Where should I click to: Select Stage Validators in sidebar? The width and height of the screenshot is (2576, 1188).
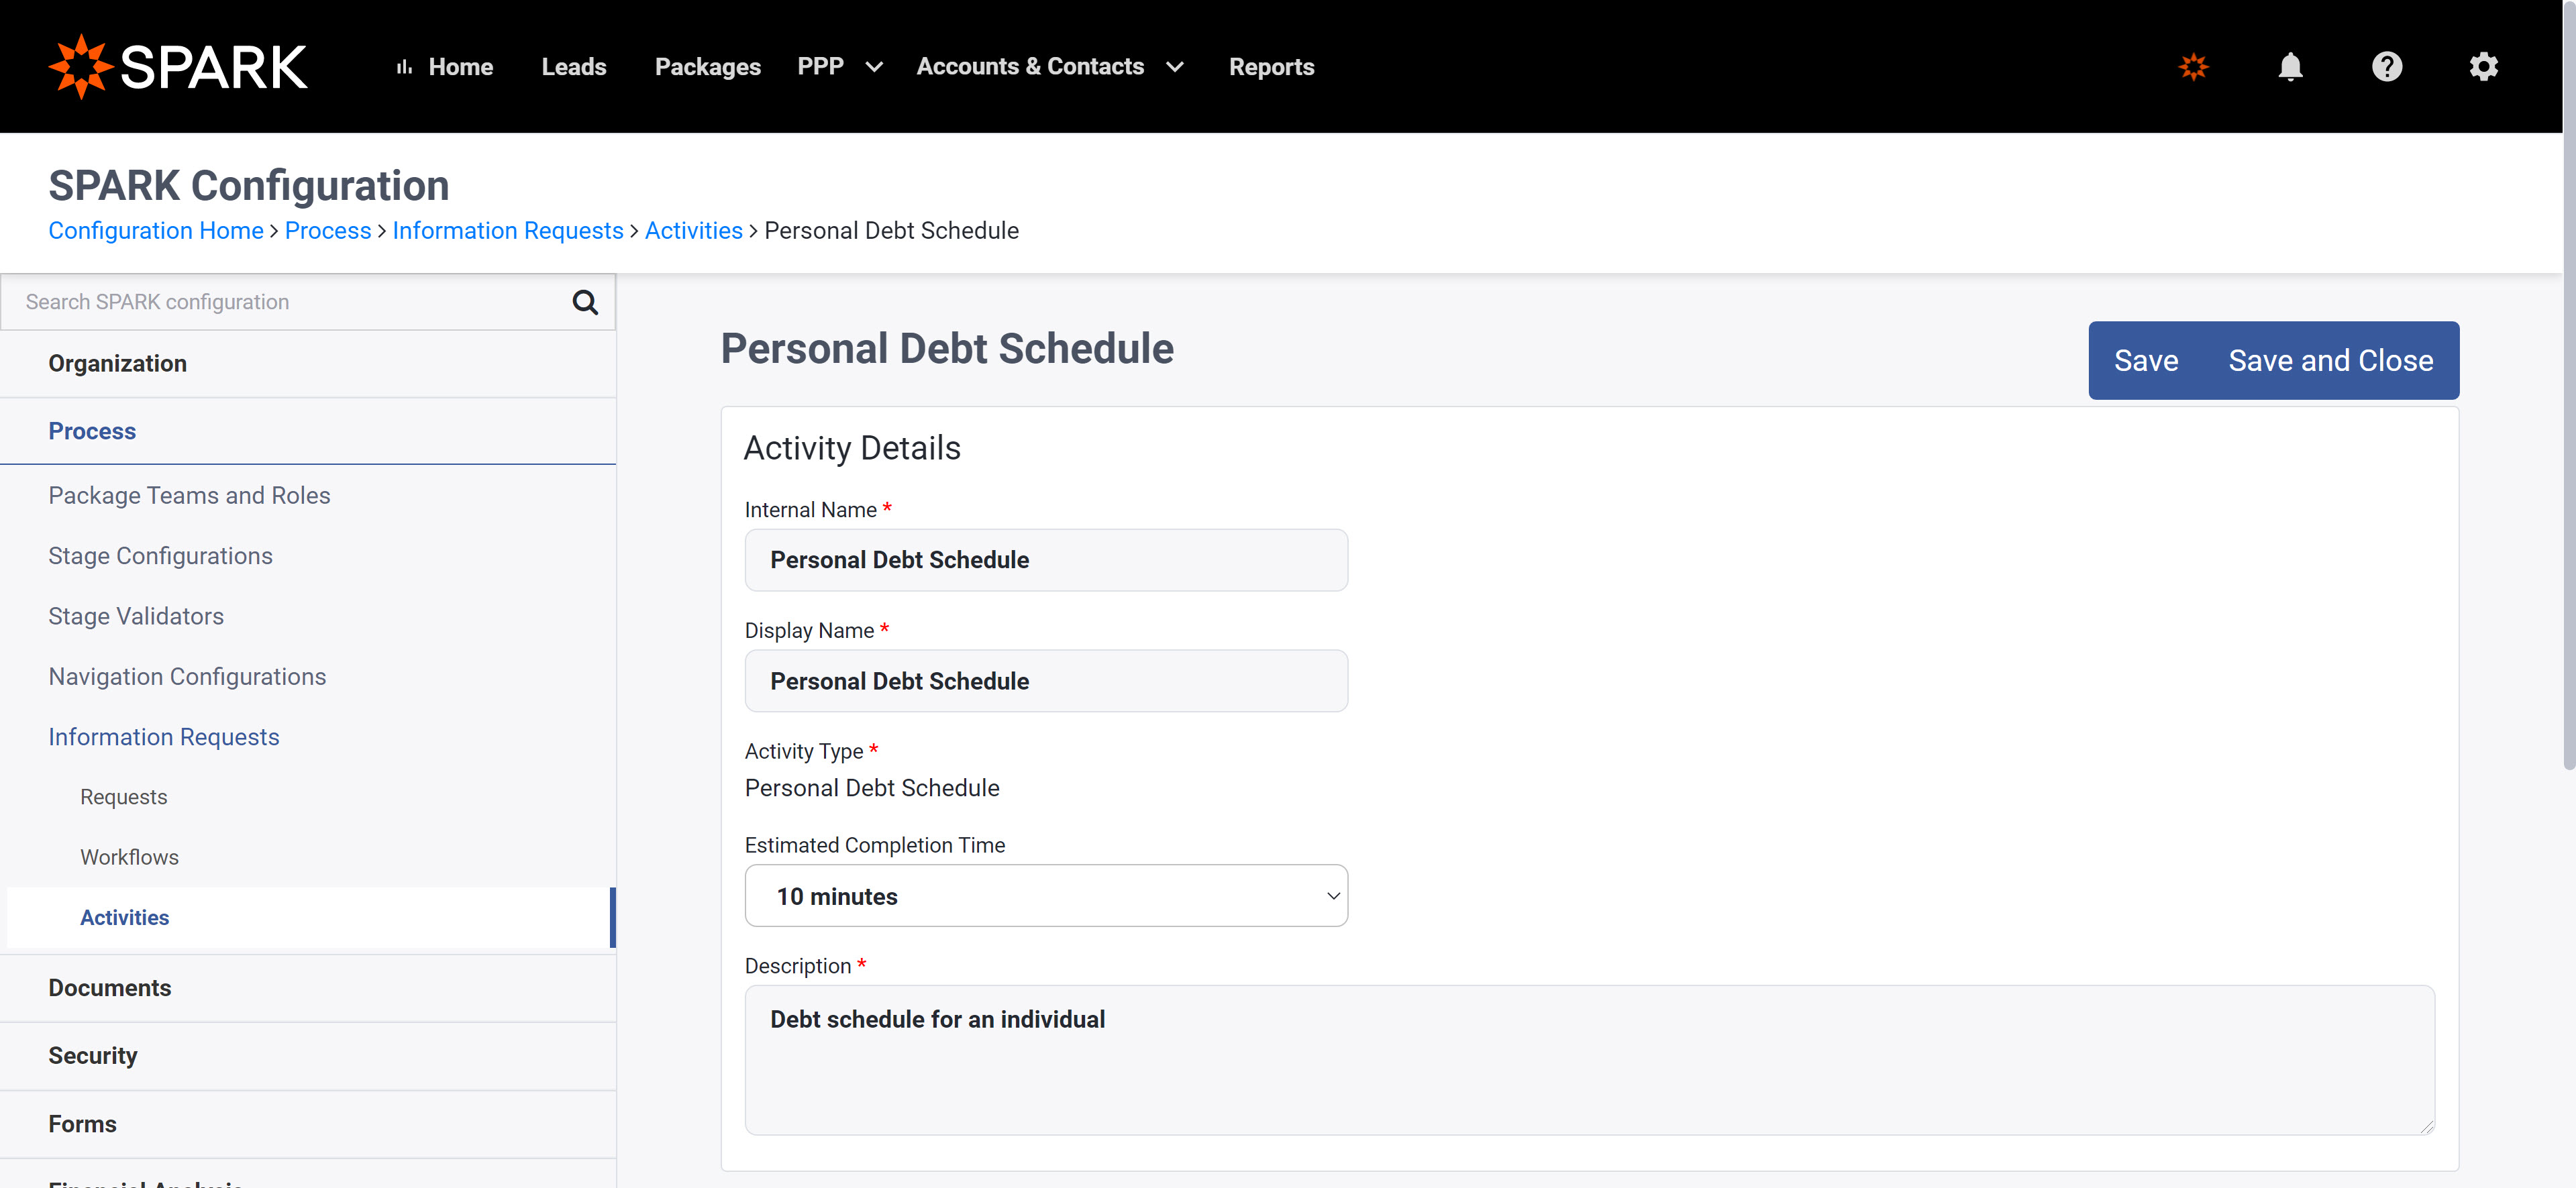coord(136,616)
